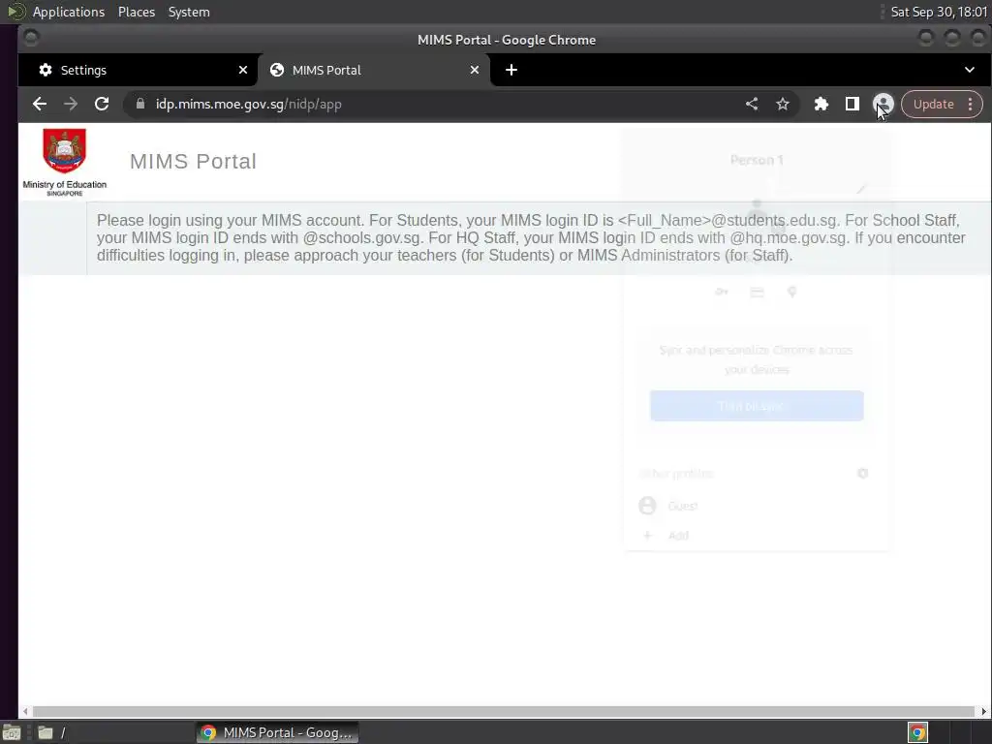Screen dimensions: 992x744
Task: Share this page using the share icon
Action: click(x=752, y=105)
